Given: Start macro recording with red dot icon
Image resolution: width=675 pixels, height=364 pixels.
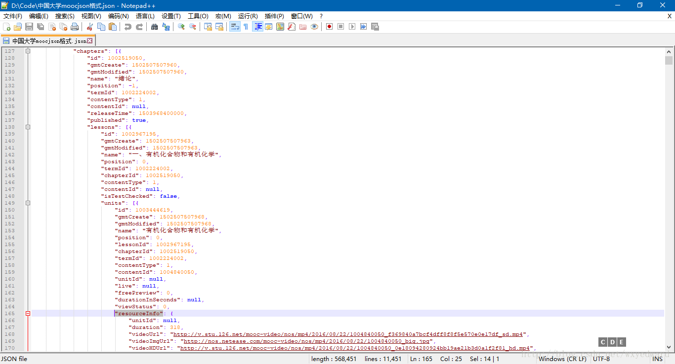Looking at the screenshot, I should click(x=329, y=27).
